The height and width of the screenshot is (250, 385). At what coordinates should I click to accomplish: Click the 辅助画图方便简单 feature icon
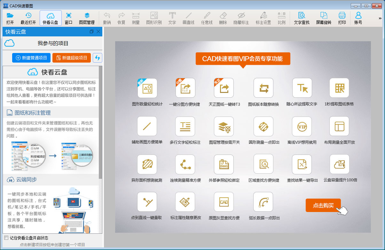pyautogui.click(x=147, y=126)
